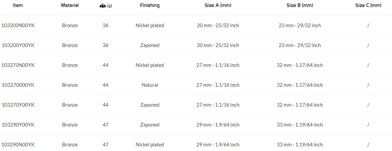This screenshot has height=151, width=392.
Task: Click first row's Nickel plated cell
Action: pos(150,25)
